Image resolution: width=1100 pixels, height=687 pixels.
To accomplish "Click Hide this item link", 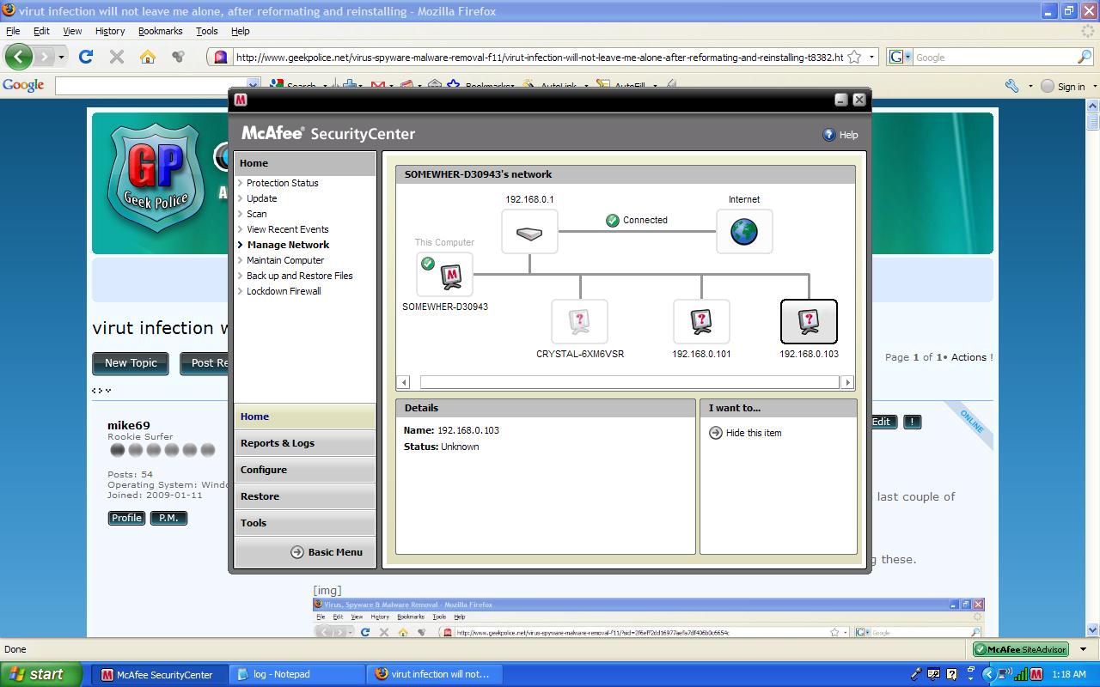I will pos(754,433).
